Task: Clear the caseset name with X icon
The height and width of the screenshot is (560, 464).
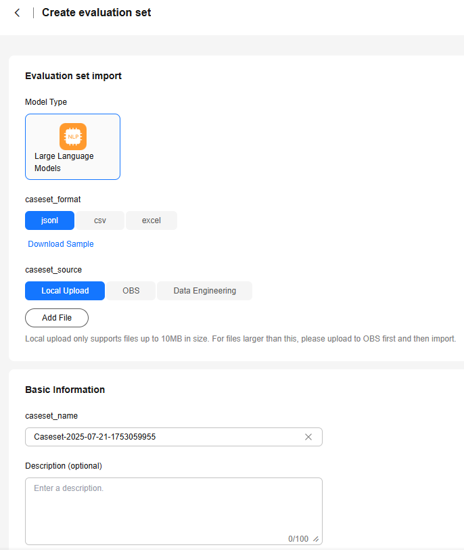Action: click(x=308, y=437)
